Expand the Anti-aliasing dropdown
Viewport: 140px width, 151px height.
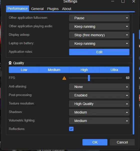[x=99, y=87]
